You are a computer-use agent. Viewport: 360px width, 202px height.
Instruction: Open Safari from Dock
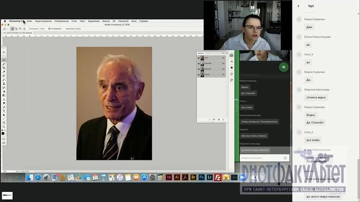pyautogui.click(x=38, y=177)
